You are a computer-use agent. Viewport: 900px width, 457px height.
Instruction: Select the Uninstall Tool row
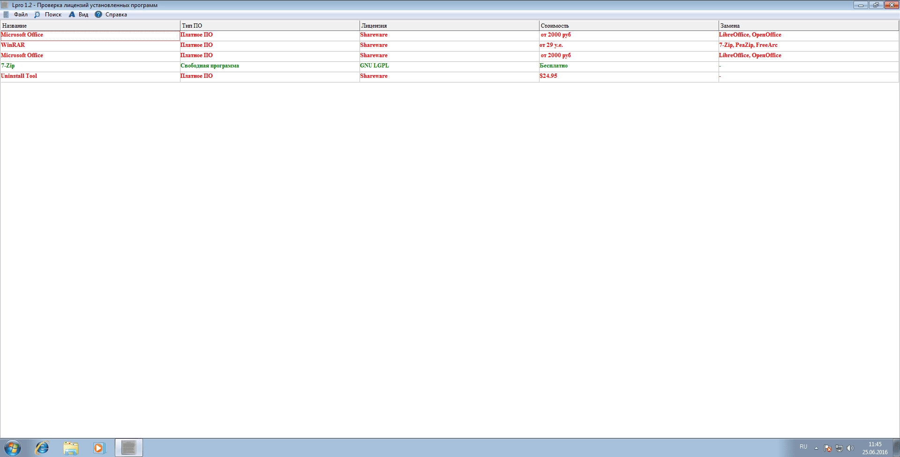450,76
